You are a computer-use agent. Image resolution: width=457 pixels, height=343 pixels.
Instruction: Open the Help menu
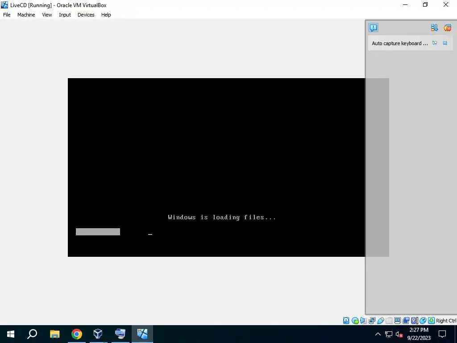106,15
